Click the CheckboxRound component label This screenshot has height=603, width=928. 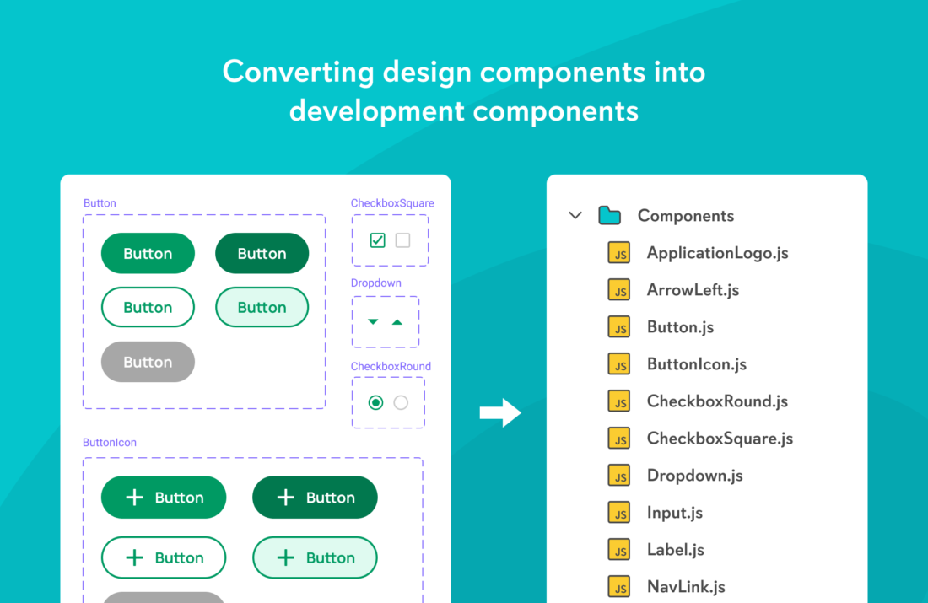tap(391, 366)
